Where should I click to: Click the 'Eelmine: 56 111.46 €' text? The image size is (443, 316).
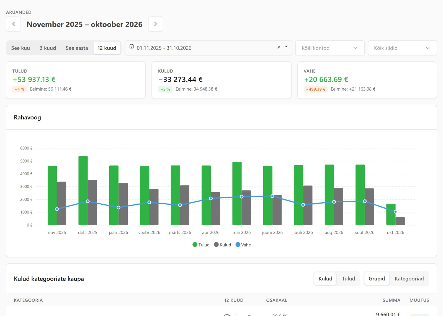[x=51, y=89]
